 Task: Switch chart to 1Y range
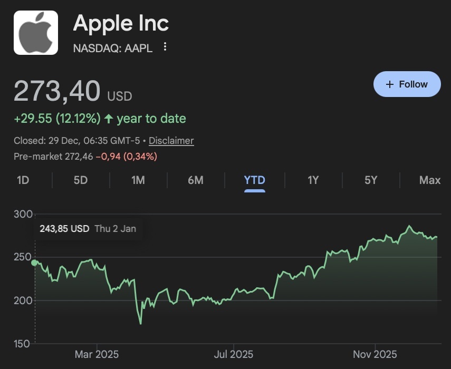tap(313, 180)
